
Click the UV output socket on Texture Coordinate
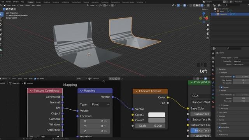63,108
